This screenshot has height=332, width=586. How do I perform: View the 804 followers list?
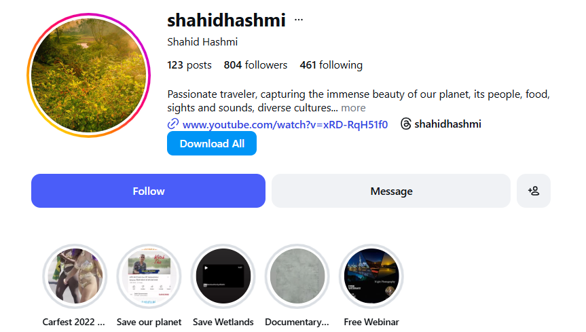255,65
